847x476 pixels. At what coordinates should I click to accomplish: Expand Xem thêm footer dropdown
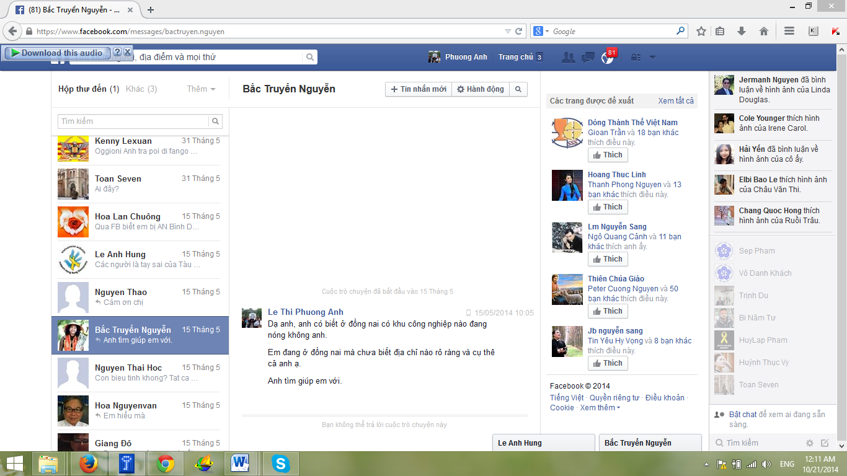point(600,408)
